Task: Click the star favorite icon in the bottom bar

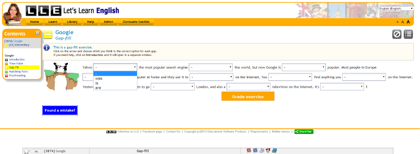Action: click(x=26, y=151)
